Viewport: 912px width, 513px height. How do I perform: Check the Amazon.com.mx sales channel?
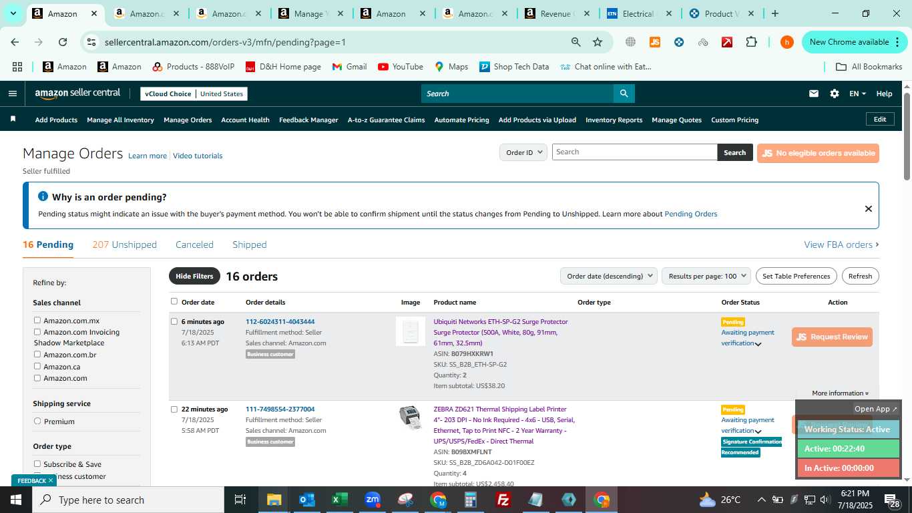pyautogui.click(x=37, y=321)
